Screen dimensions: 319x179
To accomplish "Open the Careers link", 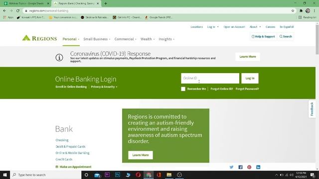I will [x=270, y=27].
